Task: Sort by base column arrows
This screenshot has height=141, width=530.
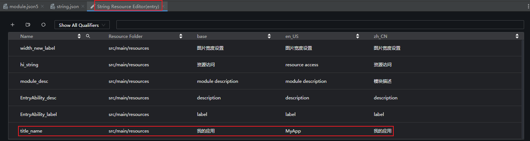Action: click(x=269, y=36)
